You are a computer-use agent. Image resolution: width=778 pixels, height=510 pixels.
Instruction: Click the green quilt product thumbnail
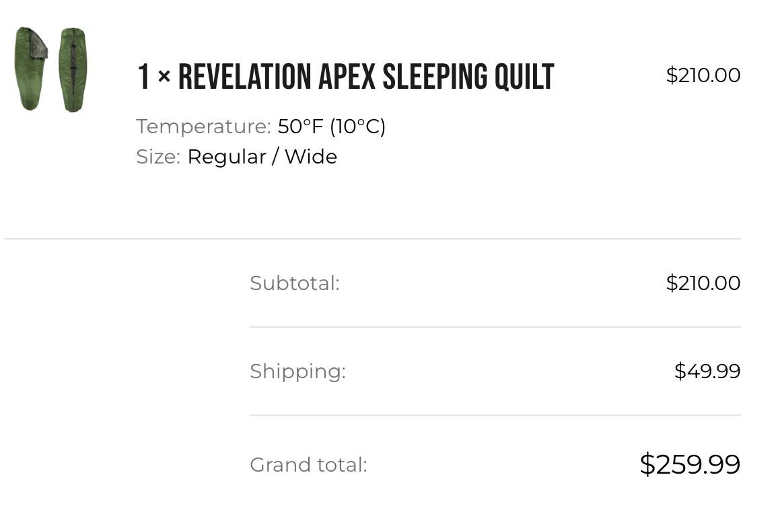tap(51, 69)
